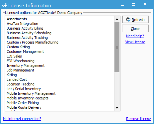
Task: Close the window with the X button
Action: (x=145, y=4)
